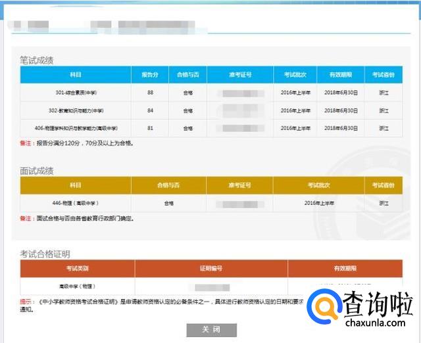Click 科目 header in interview table

[76, 185]
